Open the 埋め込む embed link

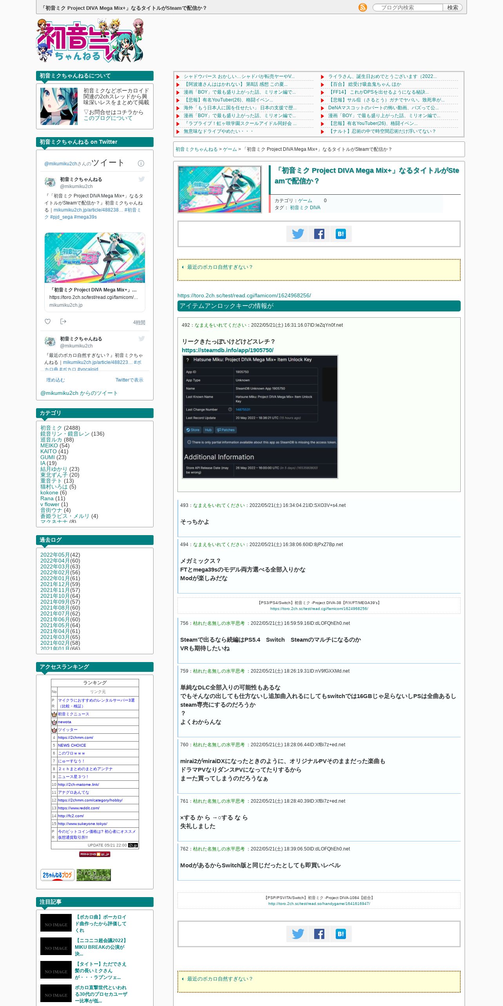click(56, 380)
